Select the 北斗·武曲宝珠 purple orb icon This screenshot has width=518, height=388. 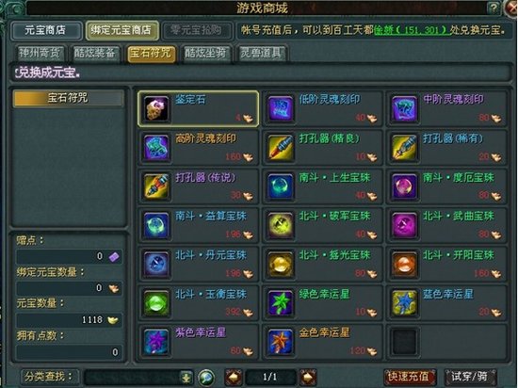(404, 225)
